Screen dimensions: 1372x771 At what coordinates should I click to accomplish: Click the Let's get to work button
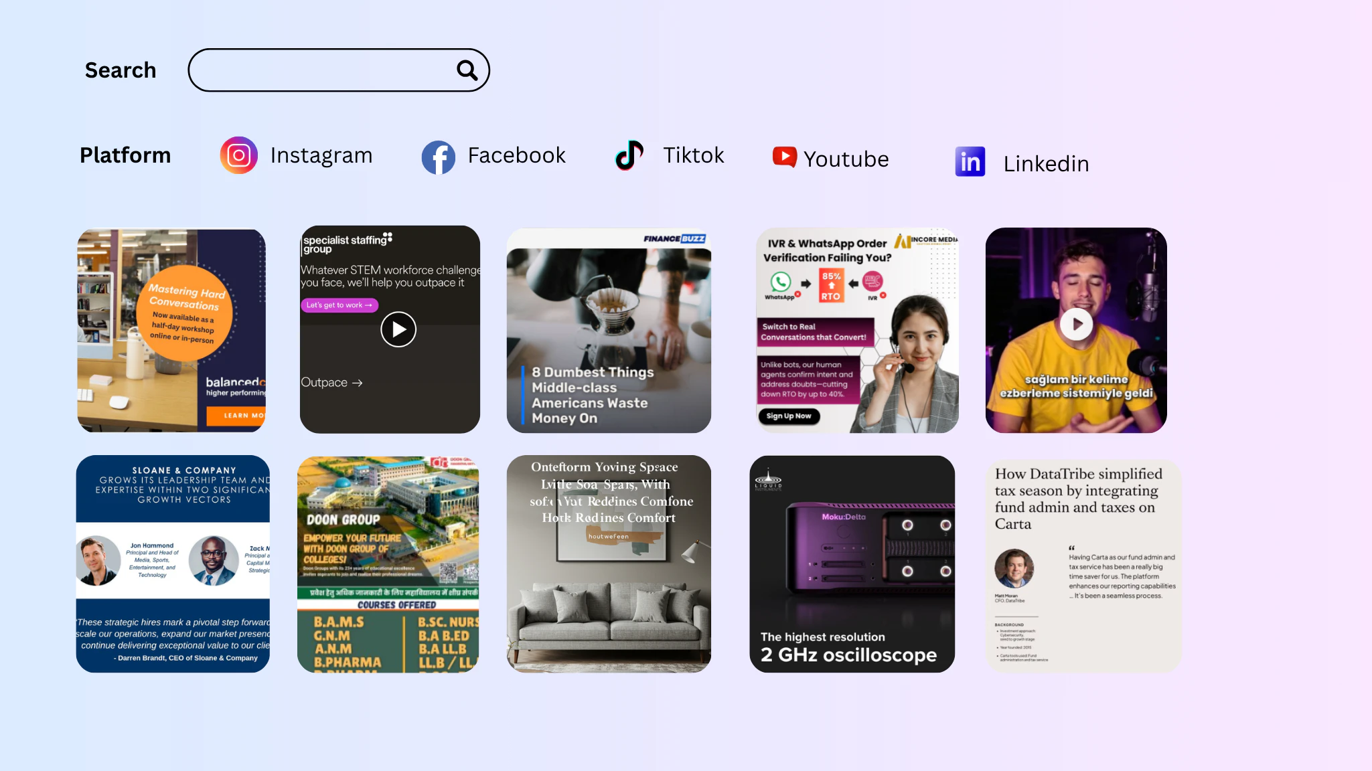[x=339, y=305]
